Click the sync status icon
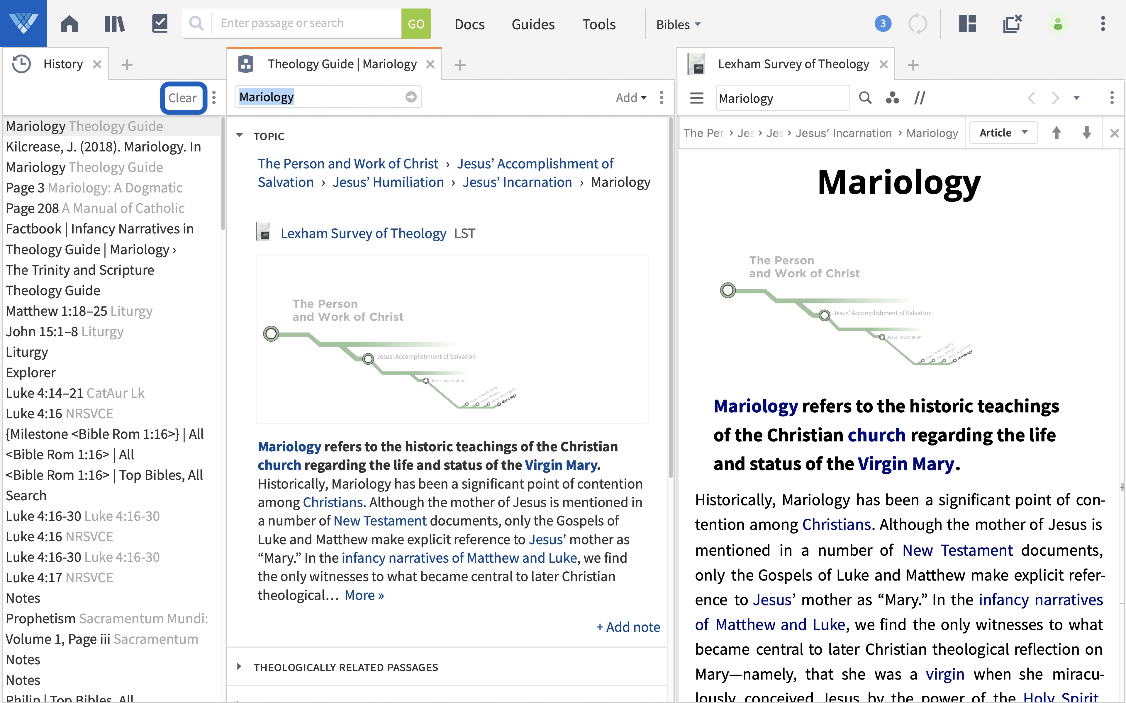This screenshot has height=703, width=1126. click(918, 23)
